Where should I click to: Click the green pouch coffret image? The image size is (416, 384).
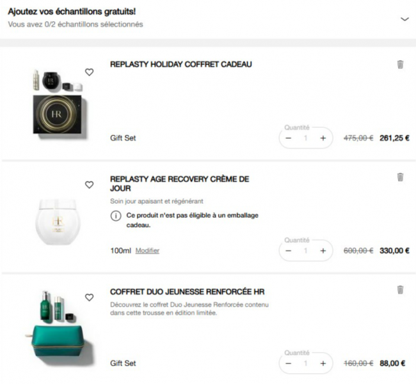pos(60,329)
